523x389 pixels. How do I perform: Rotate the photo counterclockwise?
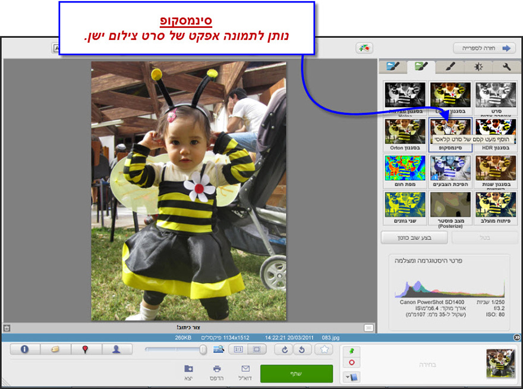(303, 350)
